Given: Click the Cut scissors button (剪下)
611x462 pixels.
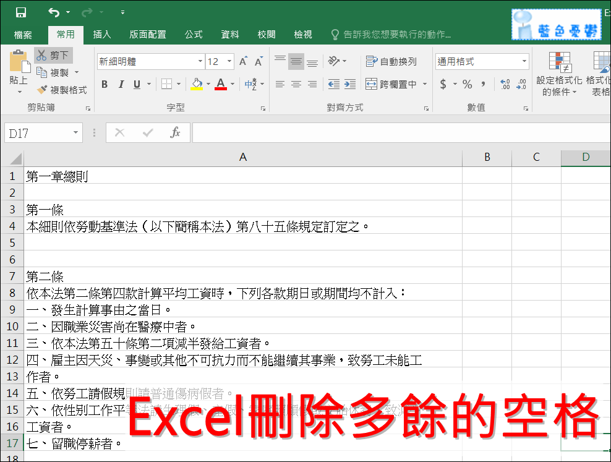Looking at the screenshot, I should [53, 55].
